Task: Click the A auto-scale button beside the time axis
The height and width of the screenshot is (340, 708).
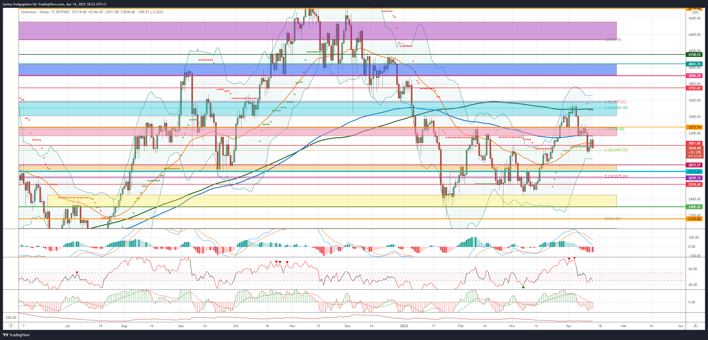Action: pos(695,326)
